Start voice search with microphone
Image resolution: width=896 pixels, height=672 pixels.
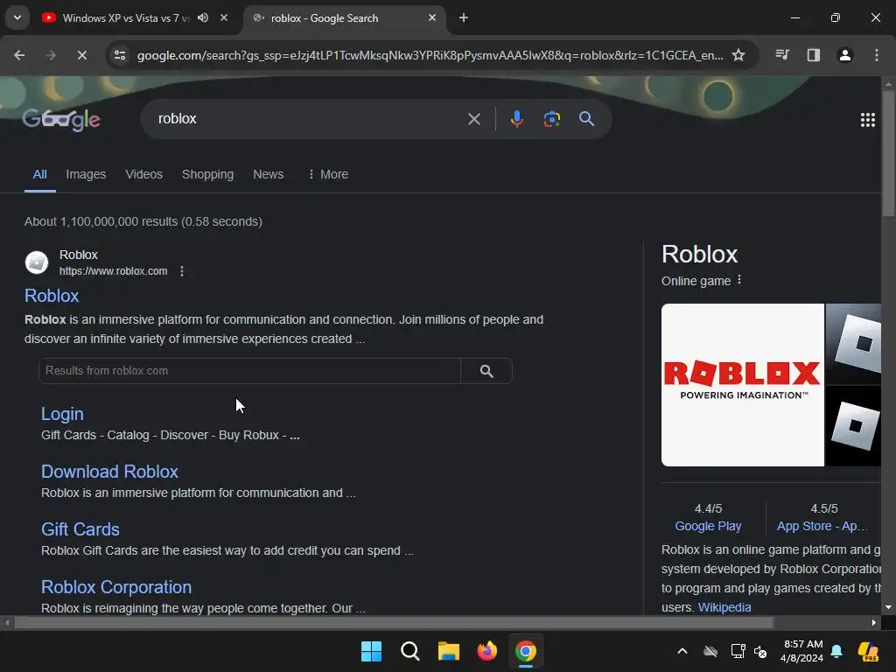516,119
